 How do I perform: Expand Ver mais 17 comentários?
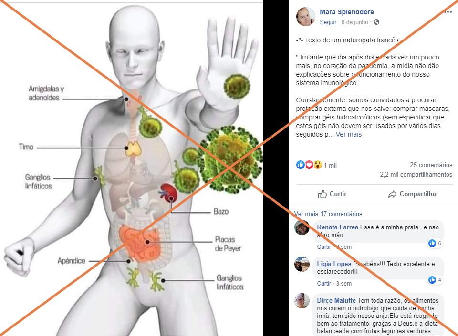tap(328, 214)
